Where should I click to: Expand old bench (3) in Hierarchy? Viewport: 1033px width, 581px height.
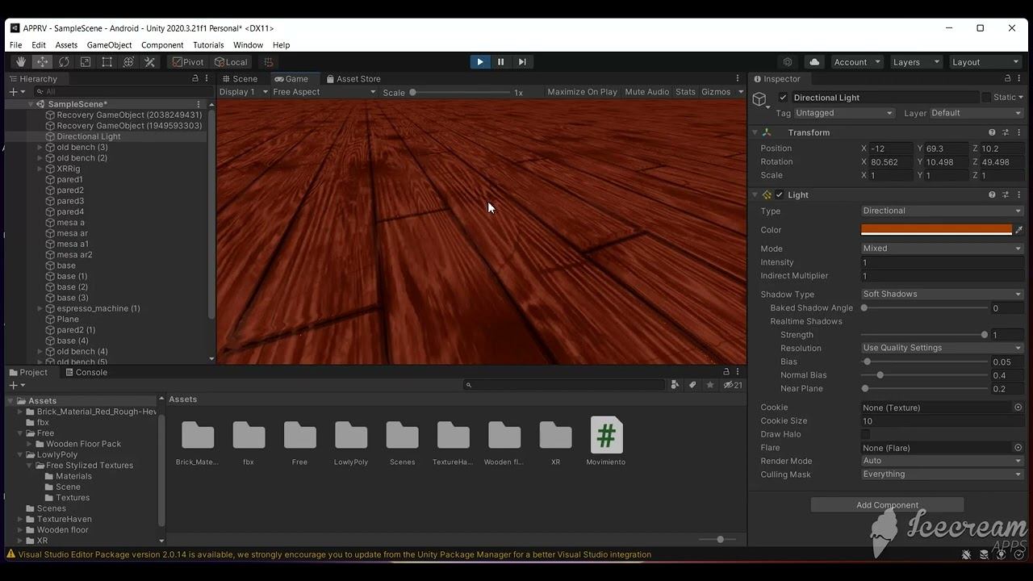pos(40,148)
